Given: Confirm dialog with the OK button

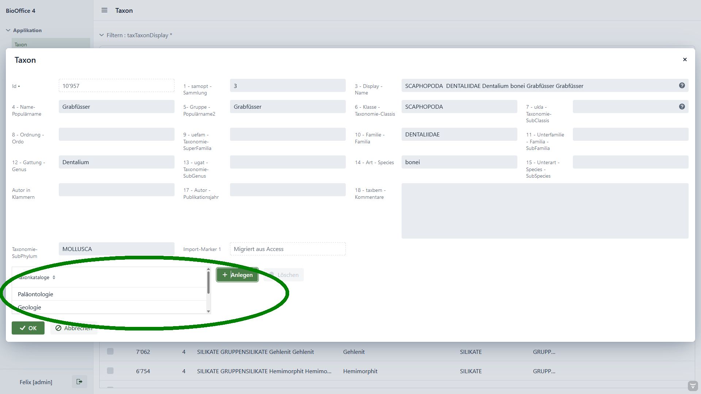Looking at the screenshot, I should [28, 328].
